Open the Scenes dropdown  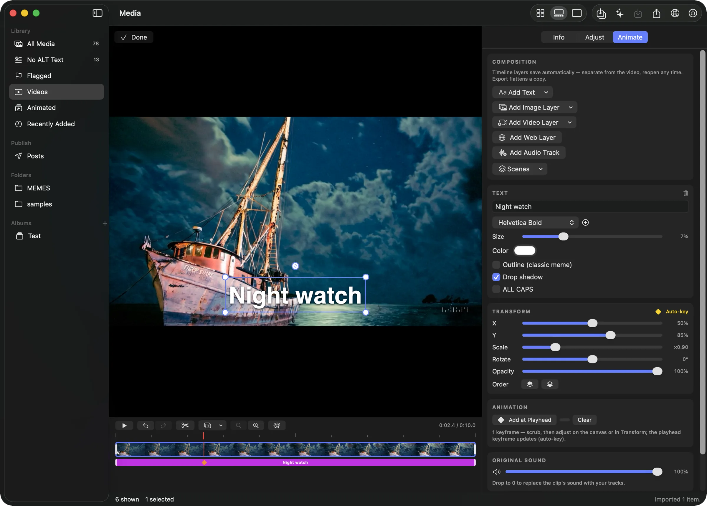point(520,169)
